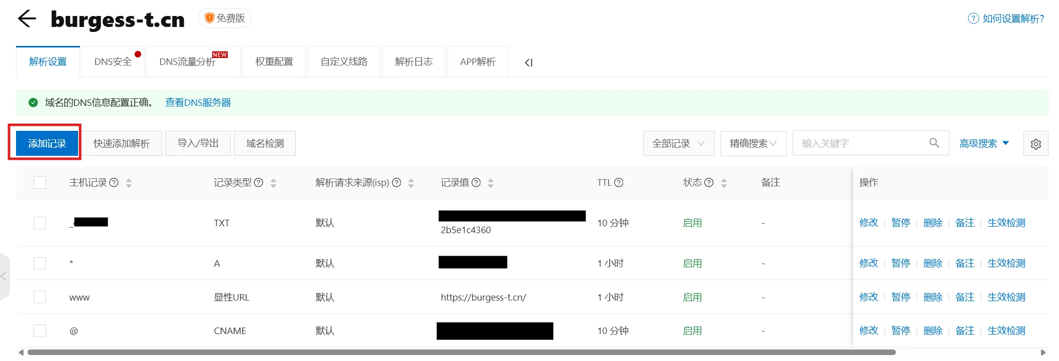Open the table column settings gear
The image size is (1059, 361).
coord(1035,144)
